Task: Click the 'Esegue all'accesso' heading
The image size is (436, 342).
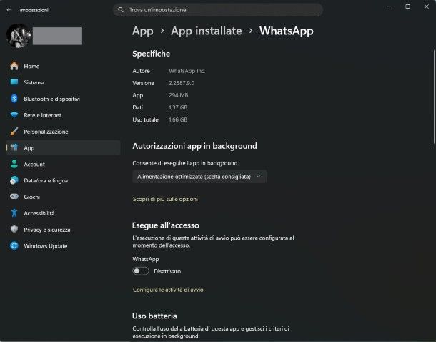Action: [x=166, y=225]
